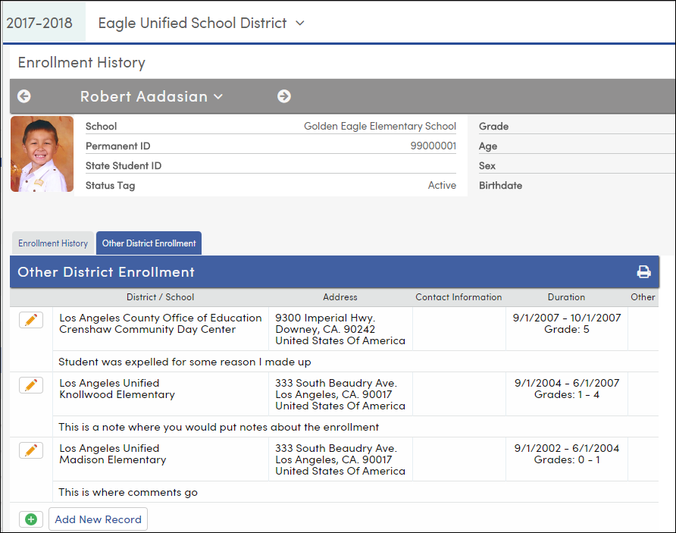The height and width of the screenshot is (533, 676).
Task: Edit the Madison Elementary enrollment record
Action: click(30, 450)
